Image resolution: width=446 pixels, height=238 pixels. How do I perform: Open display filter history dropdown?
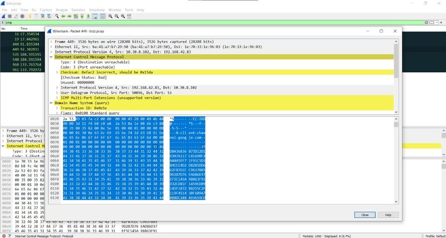pos(437,22)
